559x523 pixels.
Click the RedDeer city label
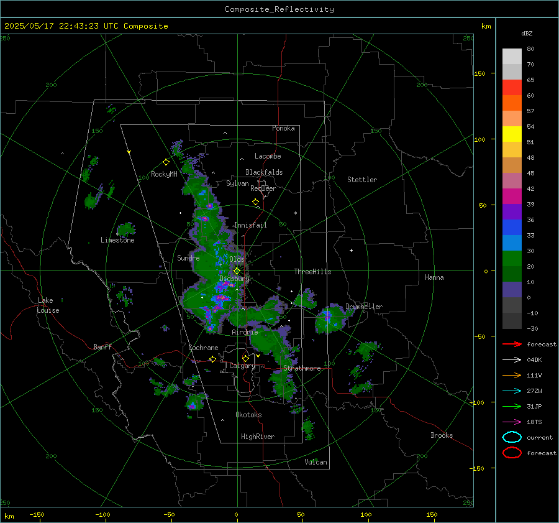pyautogui.click(x=263, y=188)
